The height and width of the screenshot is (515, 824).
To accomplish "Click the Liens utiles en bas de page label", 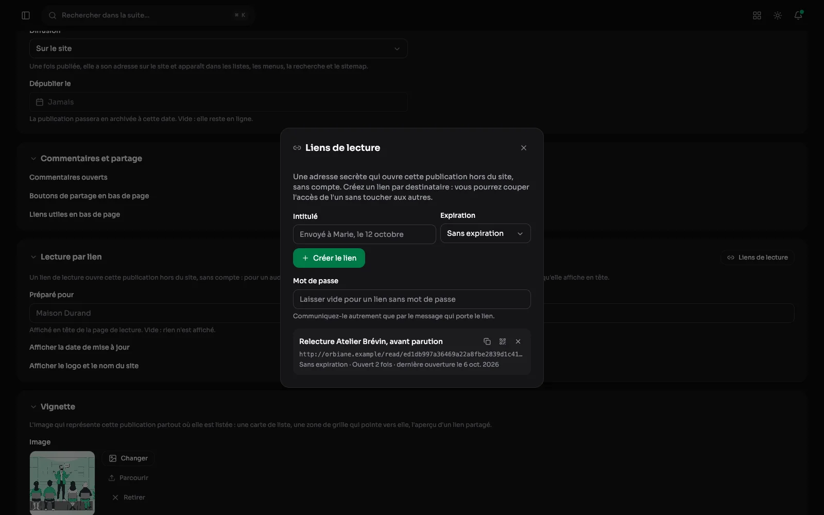I will click(x=75, y=214).
